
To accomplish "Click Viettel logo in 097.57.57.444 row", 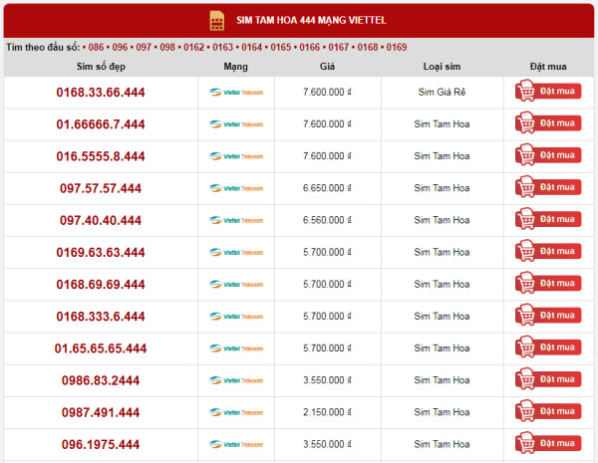I will [236, 188].
